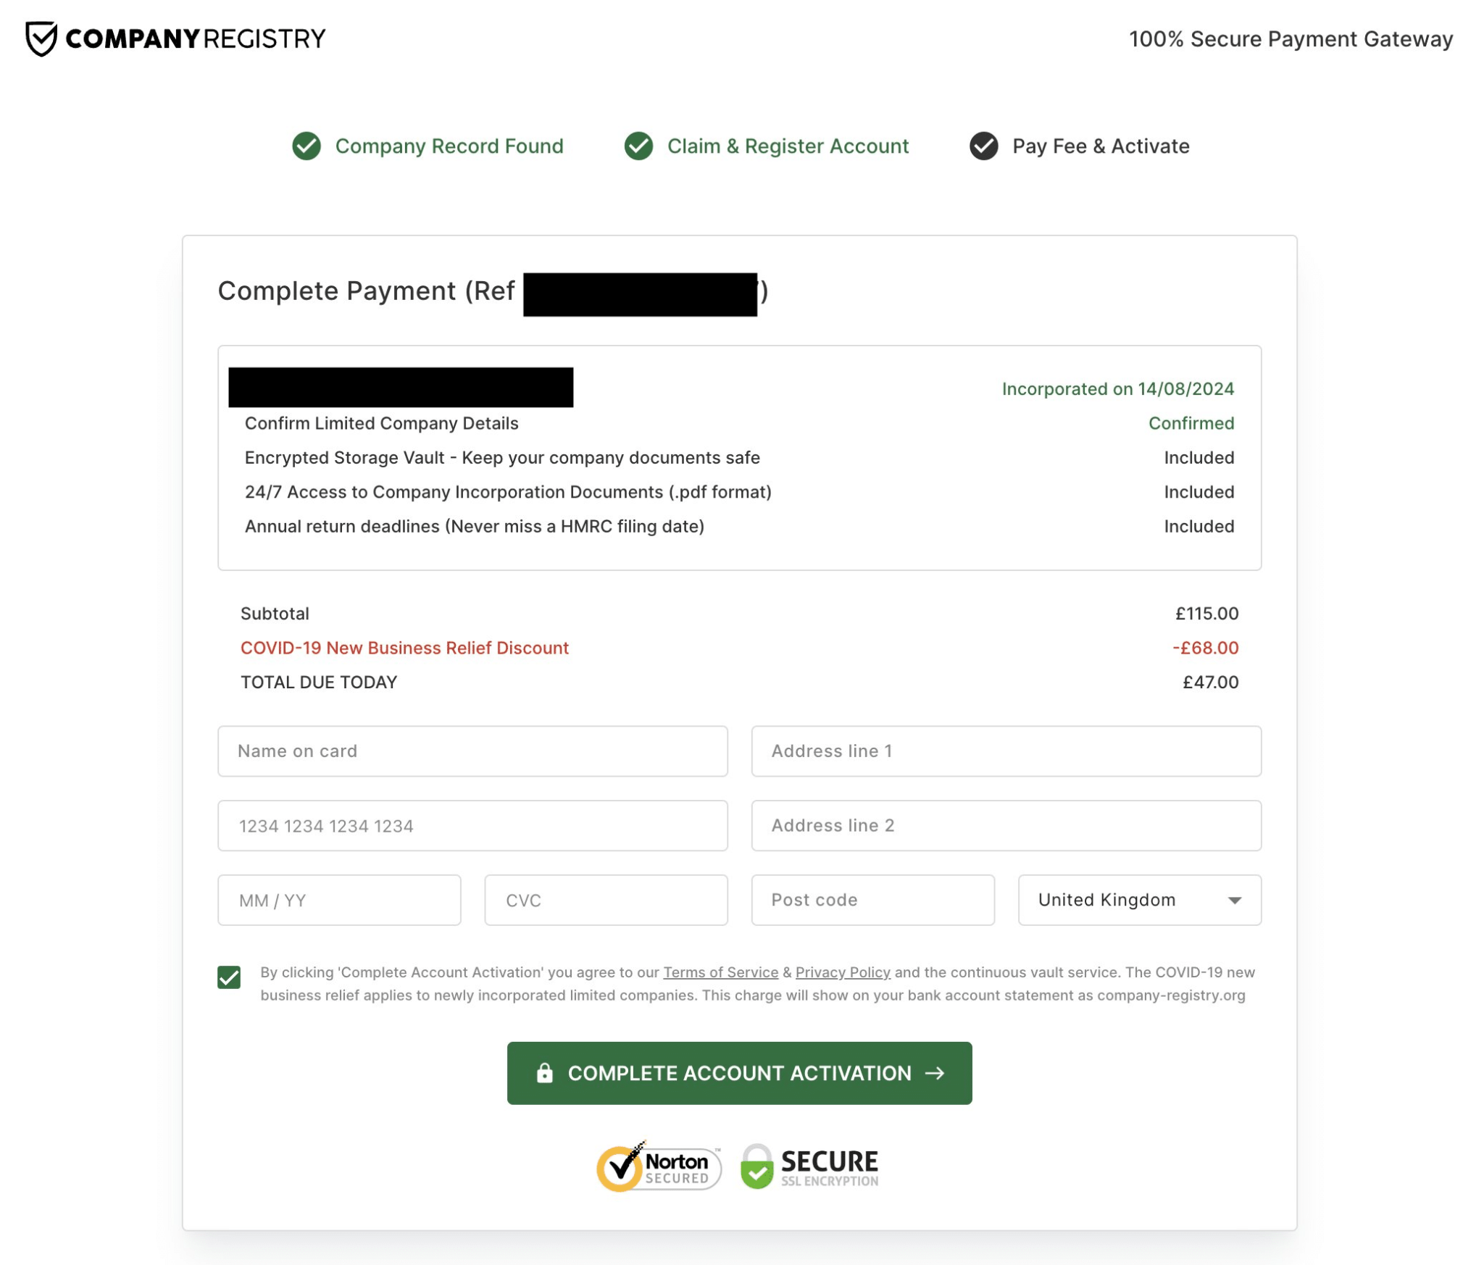The image size is (1484, 1265).
Task: Open the Terms of Service link
Action: (x=720, y=972)
